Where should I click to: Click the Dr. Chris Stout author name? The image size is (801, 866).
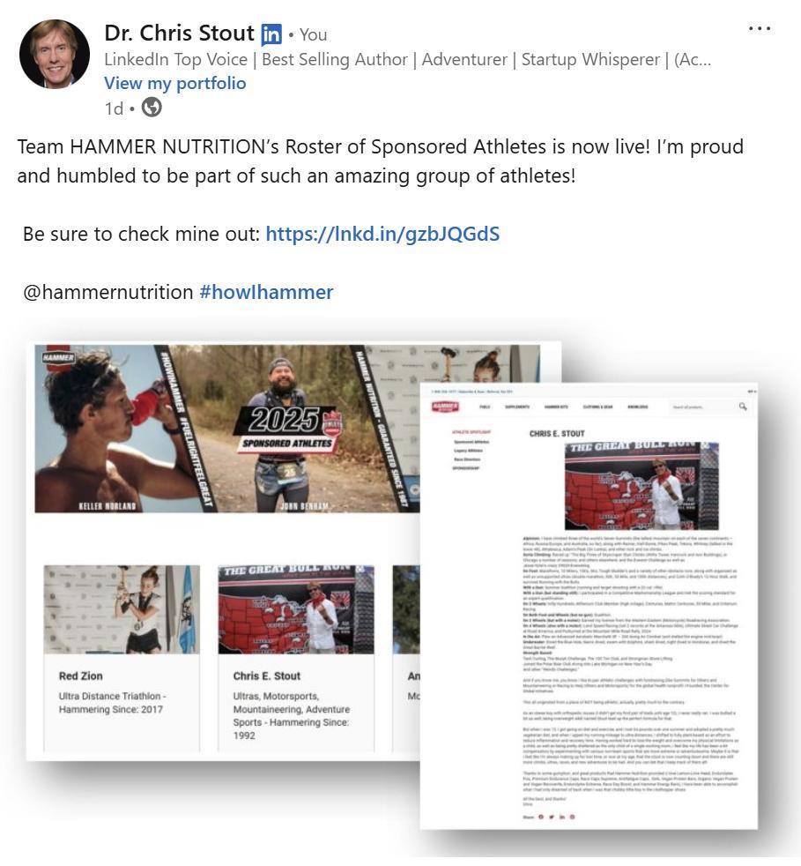[x=180, y=34]
